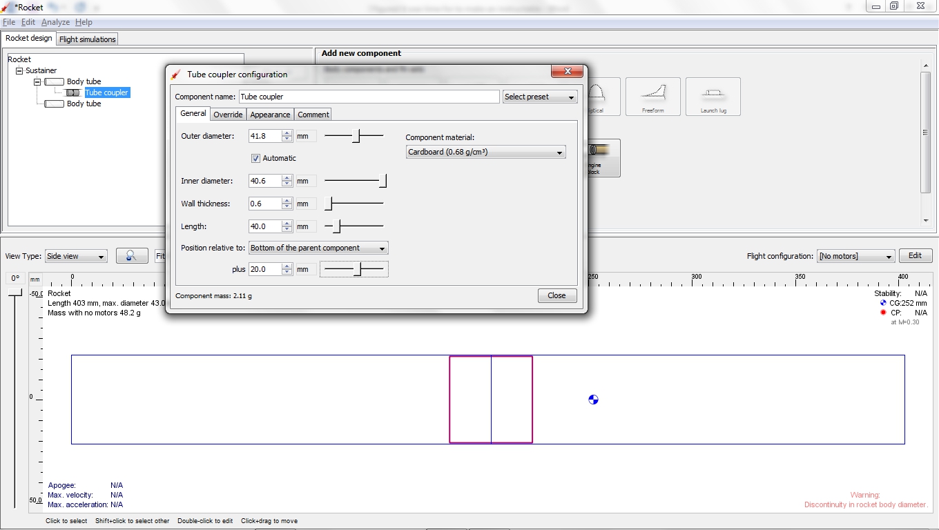The image size is (939, 530).
Task: Click the Close button in the coupler dialog
Action: point(556,295)
